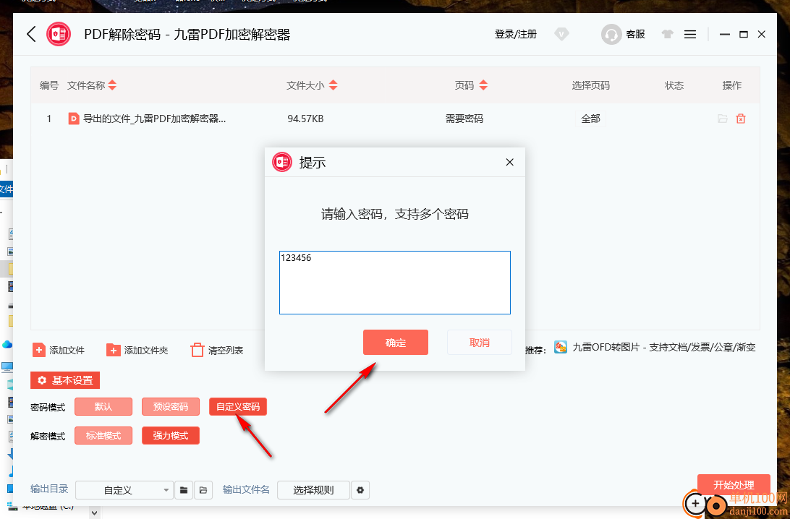Click the red PDF app logo in title bar
This screenshot has height=519, width=790.
click(x=59, y=34)
